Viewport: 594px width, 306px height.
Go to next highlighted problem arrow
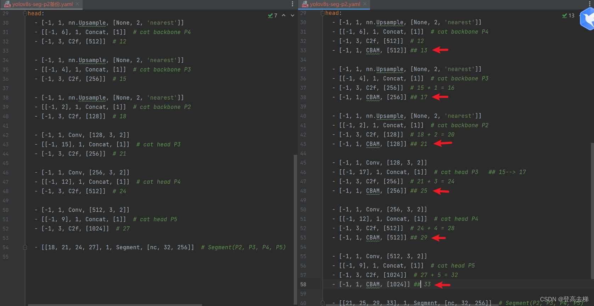[x=292, y=16]
